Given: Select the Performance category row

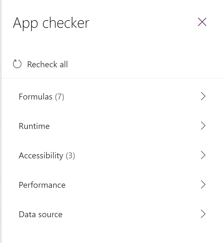Looking at the screenshot, I should tap(42, 185).
